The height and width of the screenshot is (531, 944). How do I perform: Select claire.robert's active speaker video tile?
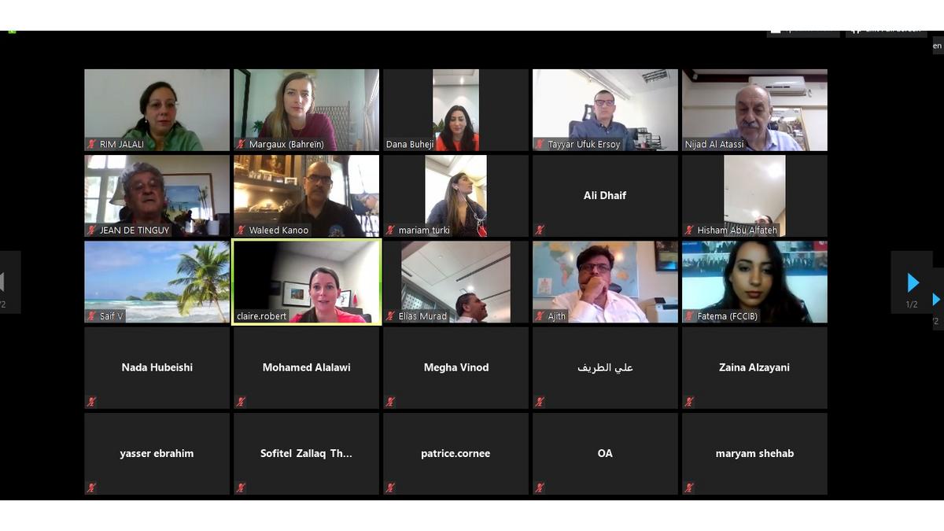pos(307,282)
